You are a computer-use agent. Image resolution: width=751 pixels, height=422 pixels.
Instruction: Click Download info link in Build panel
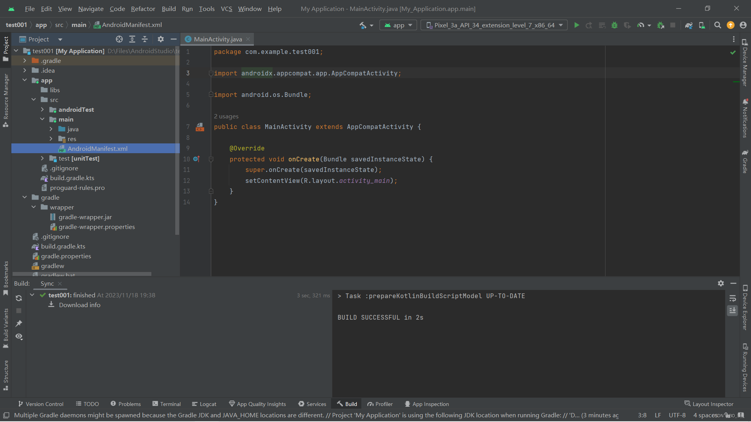coord(79,305)
